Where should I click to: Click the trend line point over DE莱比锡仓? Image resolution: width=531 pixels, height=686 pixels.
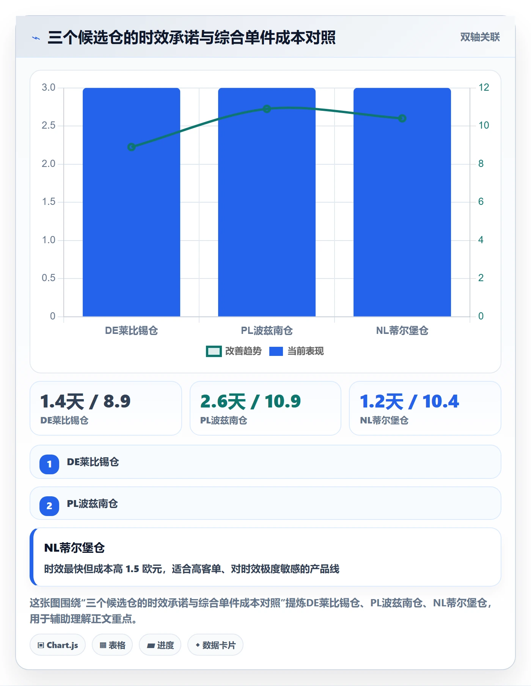tap(132, 147)
